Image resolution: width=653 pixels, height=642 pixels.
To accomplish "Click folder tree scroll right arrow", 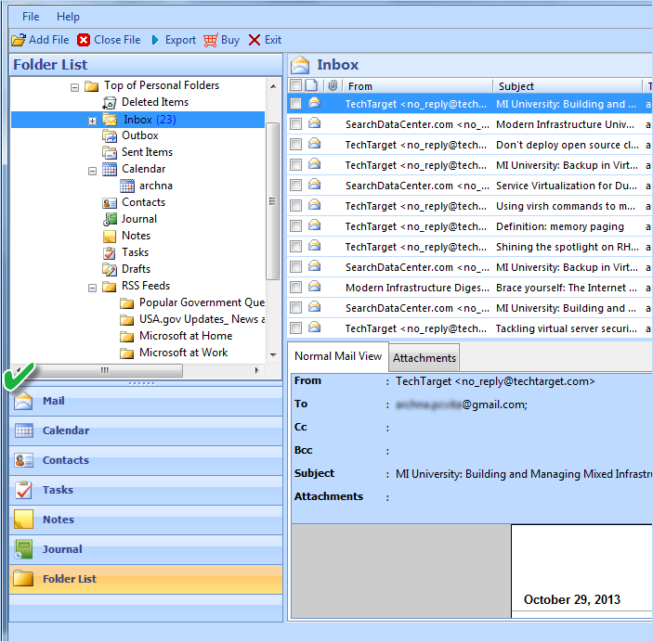I will coord(257,370).
